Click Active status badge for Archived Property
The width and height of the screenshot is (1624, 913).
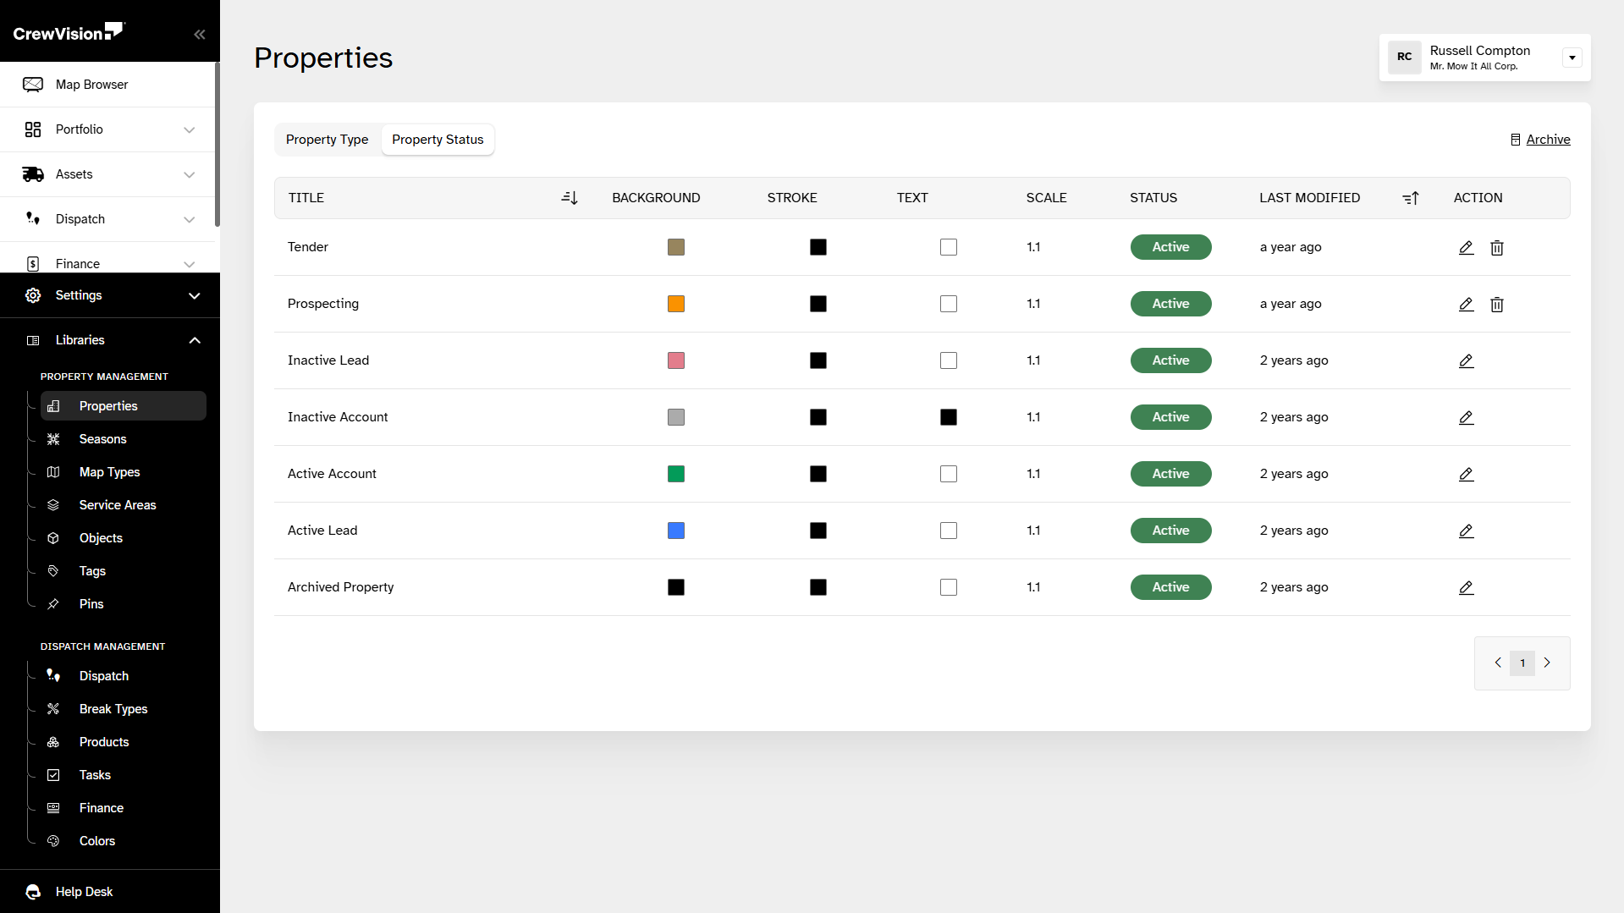tap(1171, 587)
